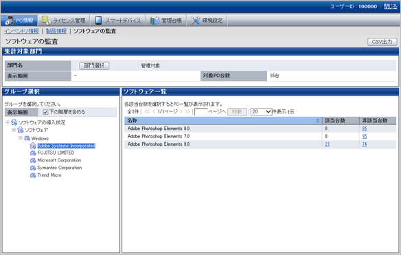Select Trend Micro in tree
This screenshot has width=401, height=255.
[x=49, y=175]
